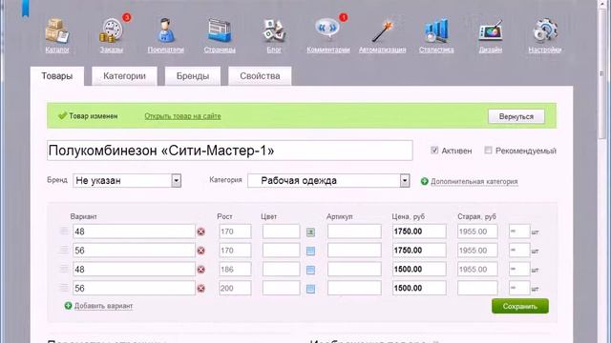This screenshot has width=611, height=343.
Task: Toggle the Активен checkbox
Action: pos(434,151)
